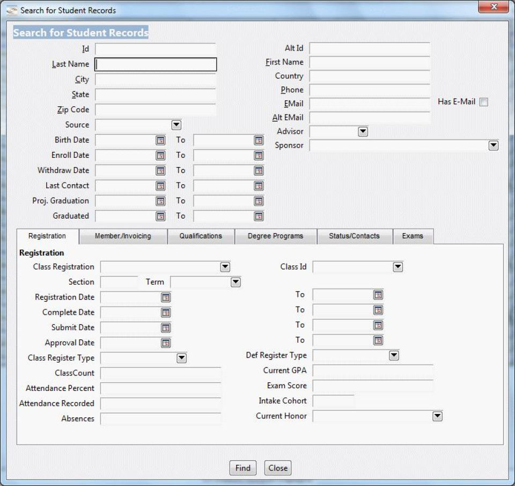515x486 pixels.
Task: Open Submit Date To calendar picker
Action: coord(378,325)
